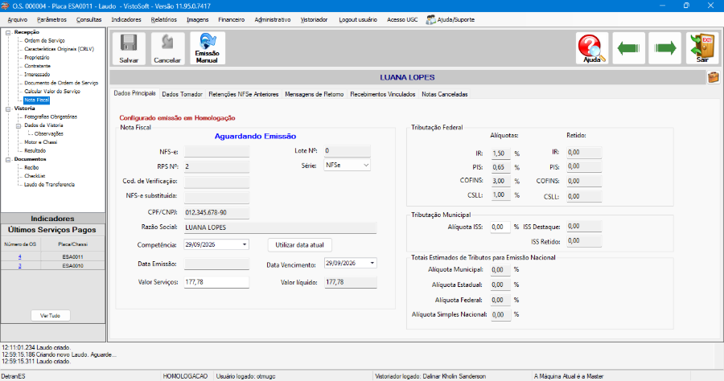Open the Data Vencimento date picker
This screenshot has width=724, height=381.
[372, 264]
